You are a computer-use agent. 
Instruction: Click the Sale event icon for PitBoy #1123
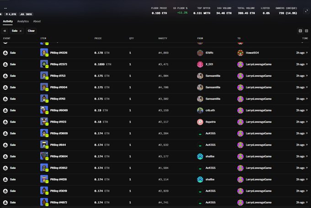(5, 122)
